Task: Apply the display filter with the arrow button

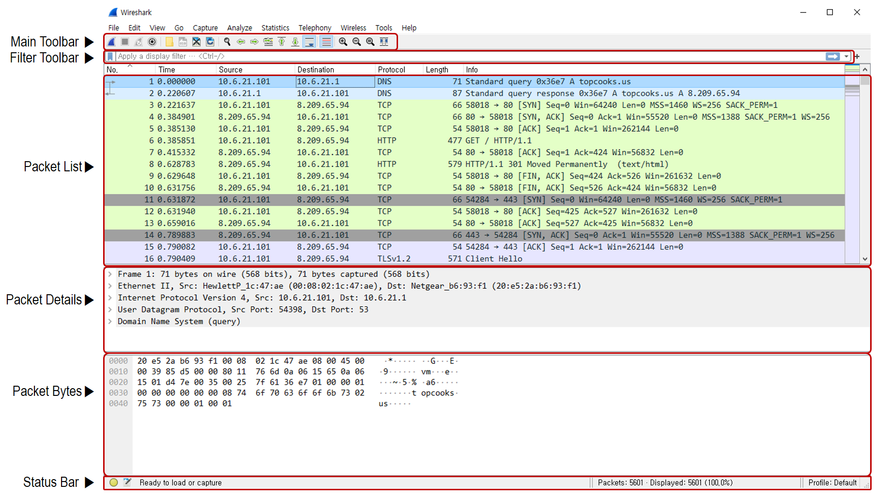Action: point(832,57)
